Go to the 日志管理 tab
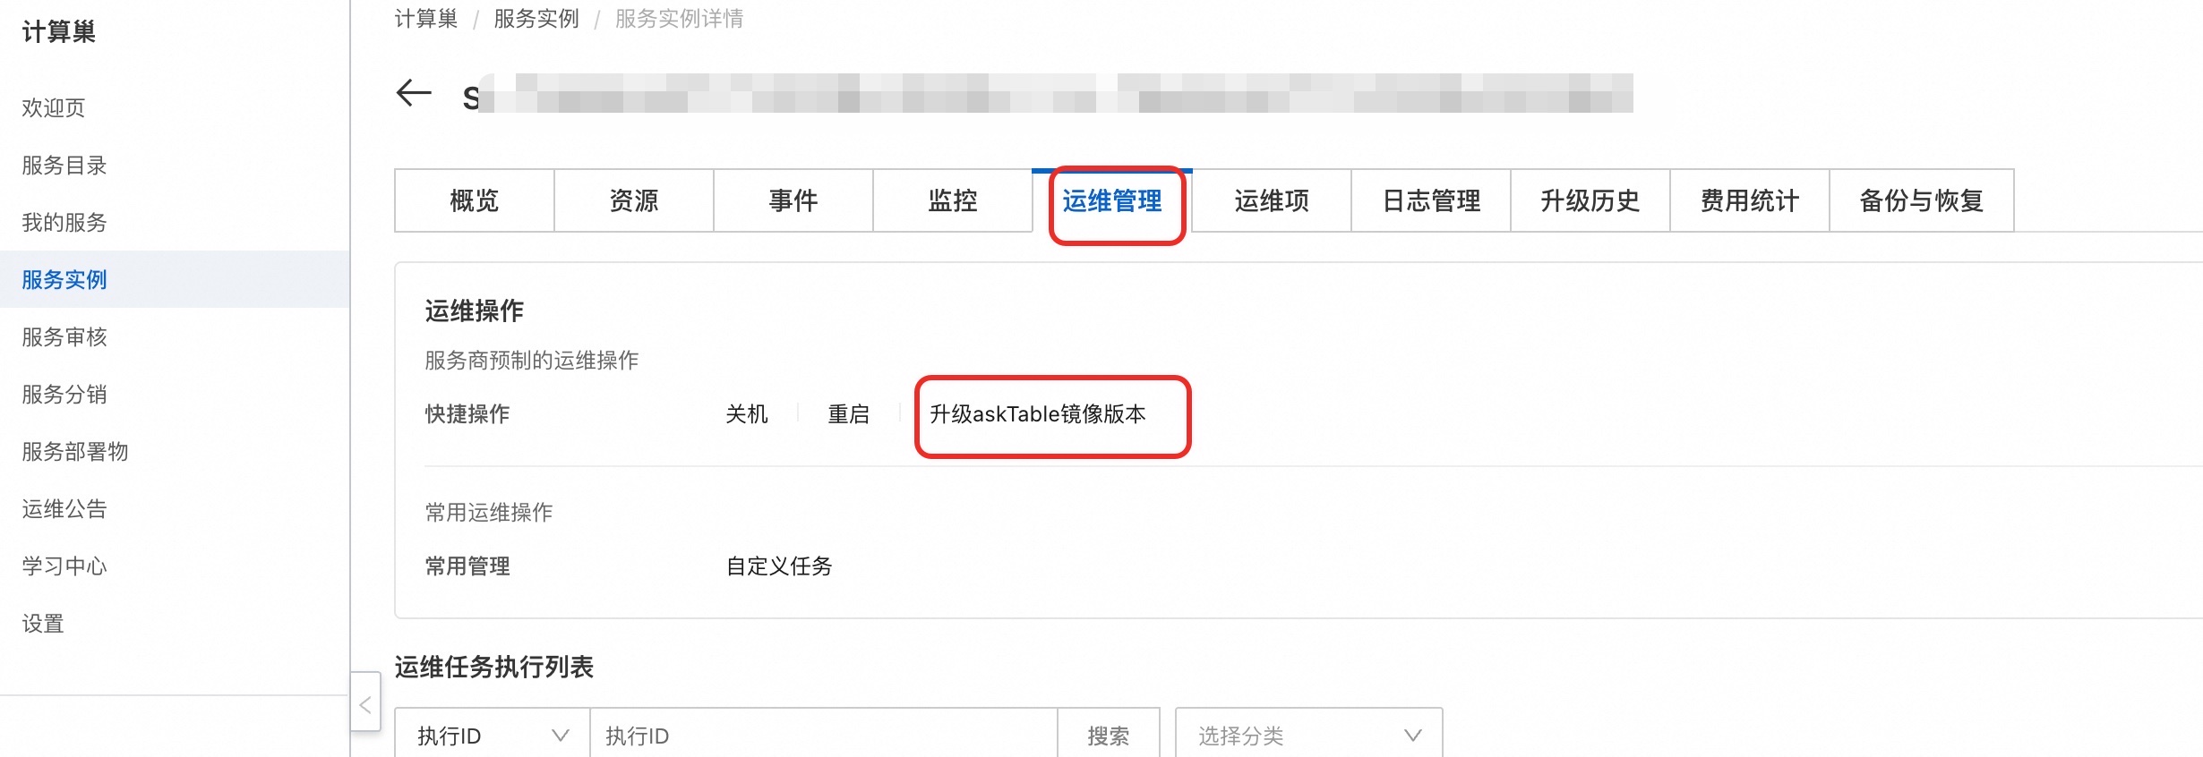This screenshot has width=2203, height=757. 1430,200
